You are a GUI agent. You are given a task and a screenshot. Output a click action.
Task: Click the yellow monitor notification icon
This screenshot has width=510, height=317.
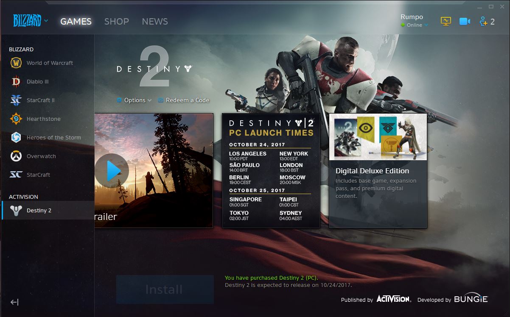click(446, 21)
